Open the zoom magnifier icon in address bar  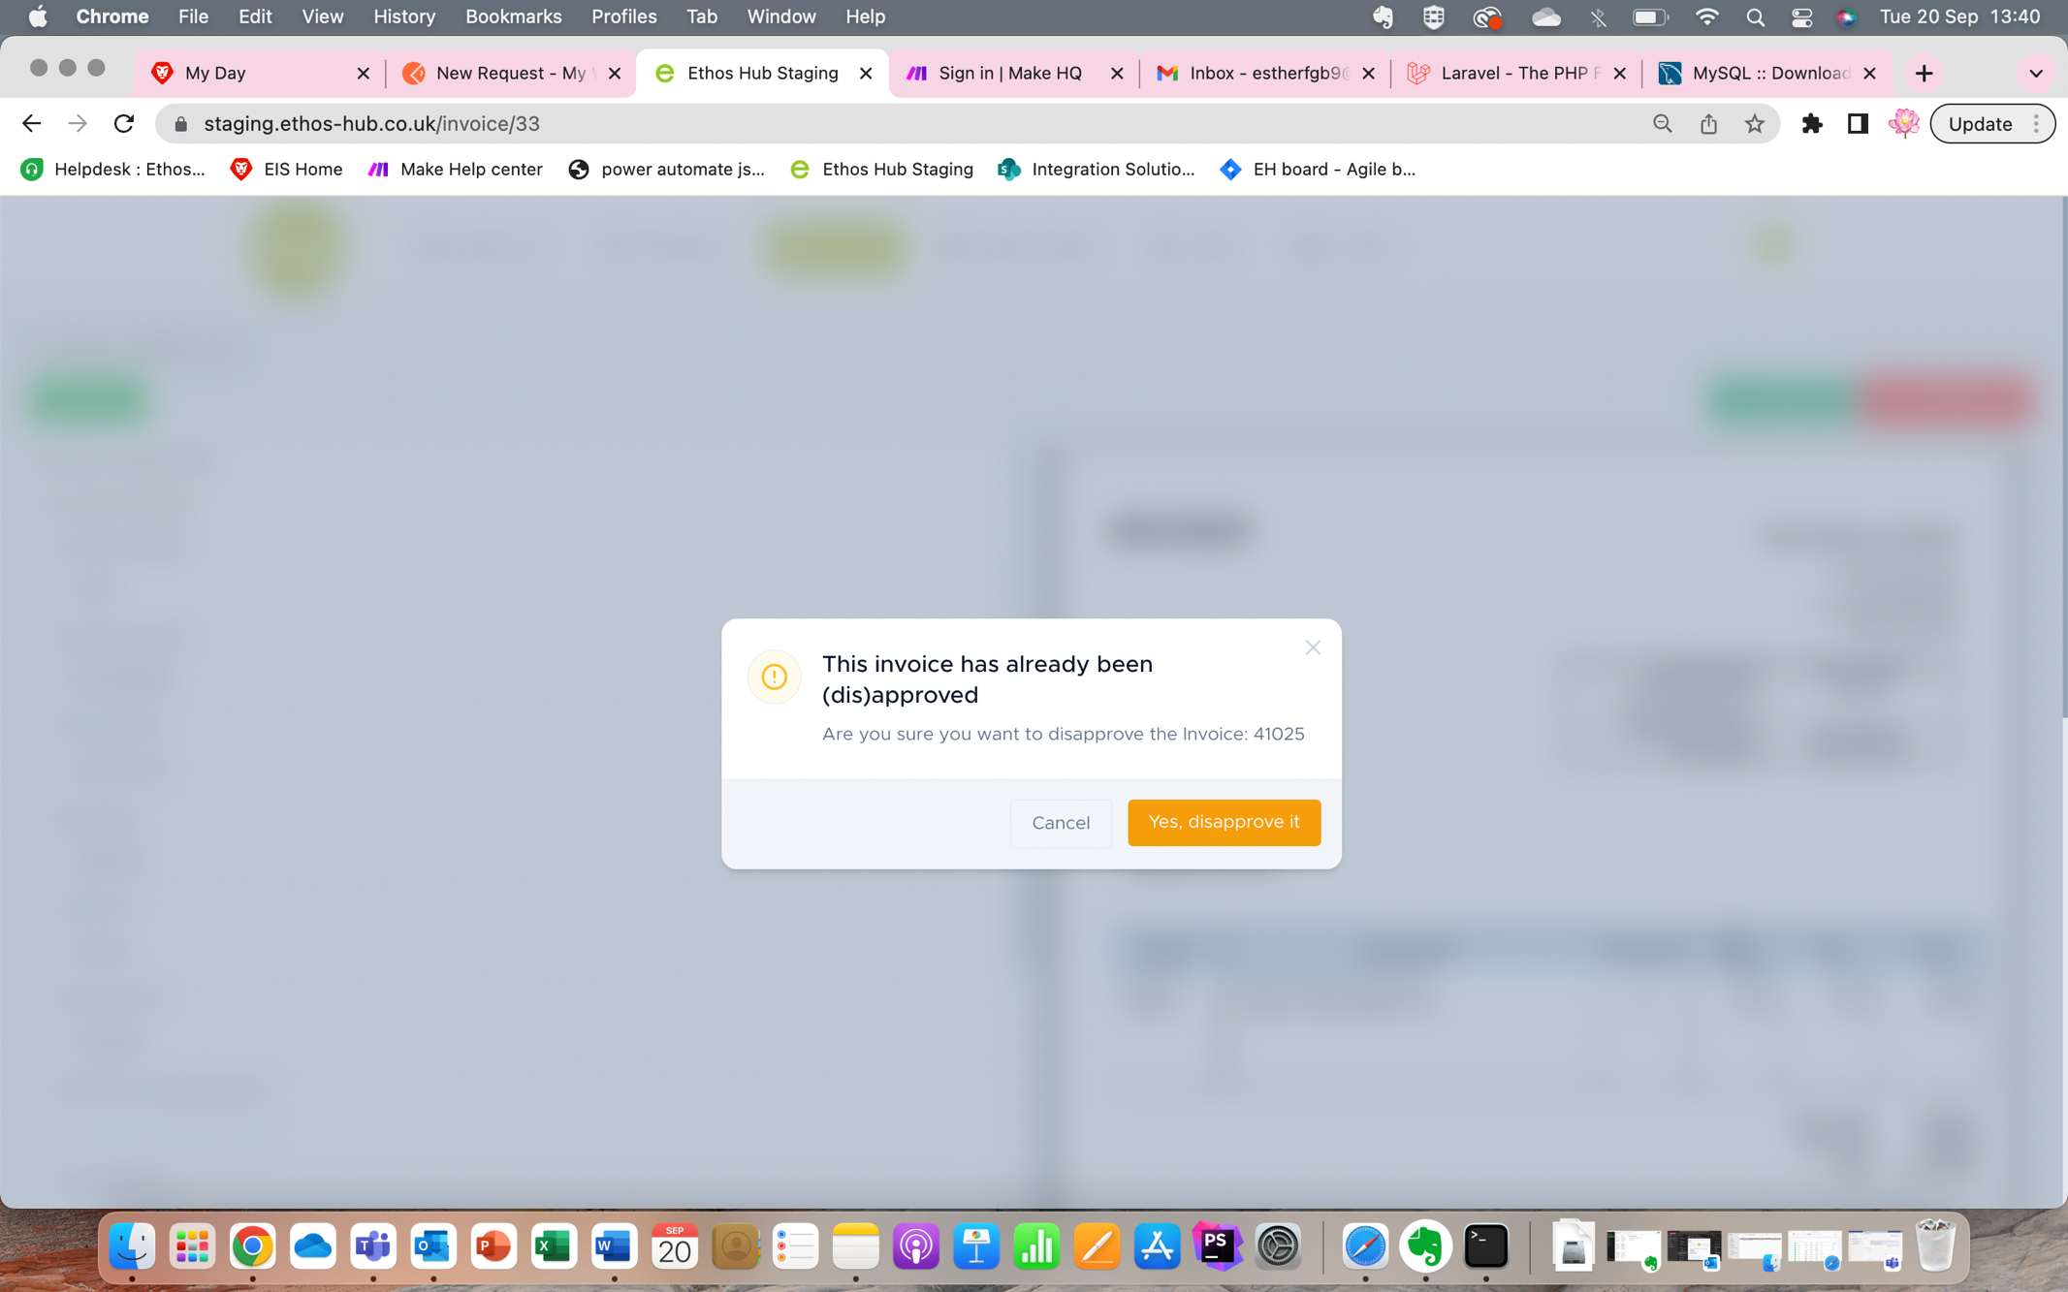[x=1662, y=123]
